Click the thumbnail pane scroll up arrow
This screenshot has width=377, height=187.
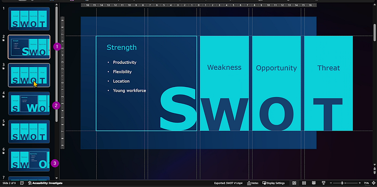pyautogui.click(x=57, y=5)
